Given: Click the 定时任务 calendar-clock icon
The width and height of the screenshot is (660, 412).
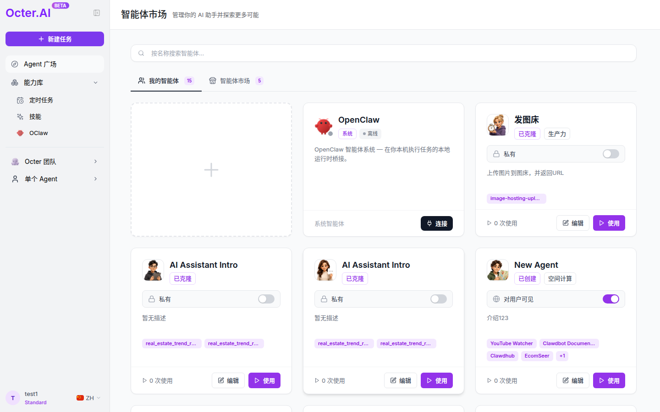Looking at the screenshot, I should (x=20, y=100).
